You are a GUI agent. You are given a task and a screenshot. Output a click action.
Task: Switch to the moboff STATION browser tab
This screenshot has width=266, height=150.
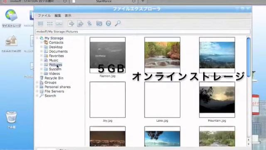[34, 1]
